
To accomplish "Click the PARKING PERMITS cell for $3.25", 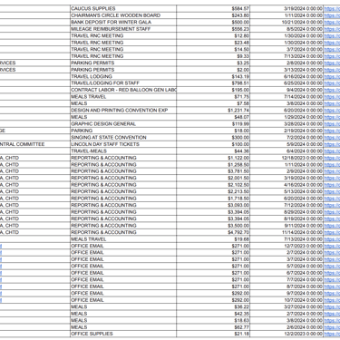I will coord(123,63).
